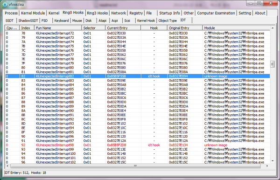This screenshot has width=280, height=180.
Task: Select the IDT sub-tab
Action: pos(185,20)
